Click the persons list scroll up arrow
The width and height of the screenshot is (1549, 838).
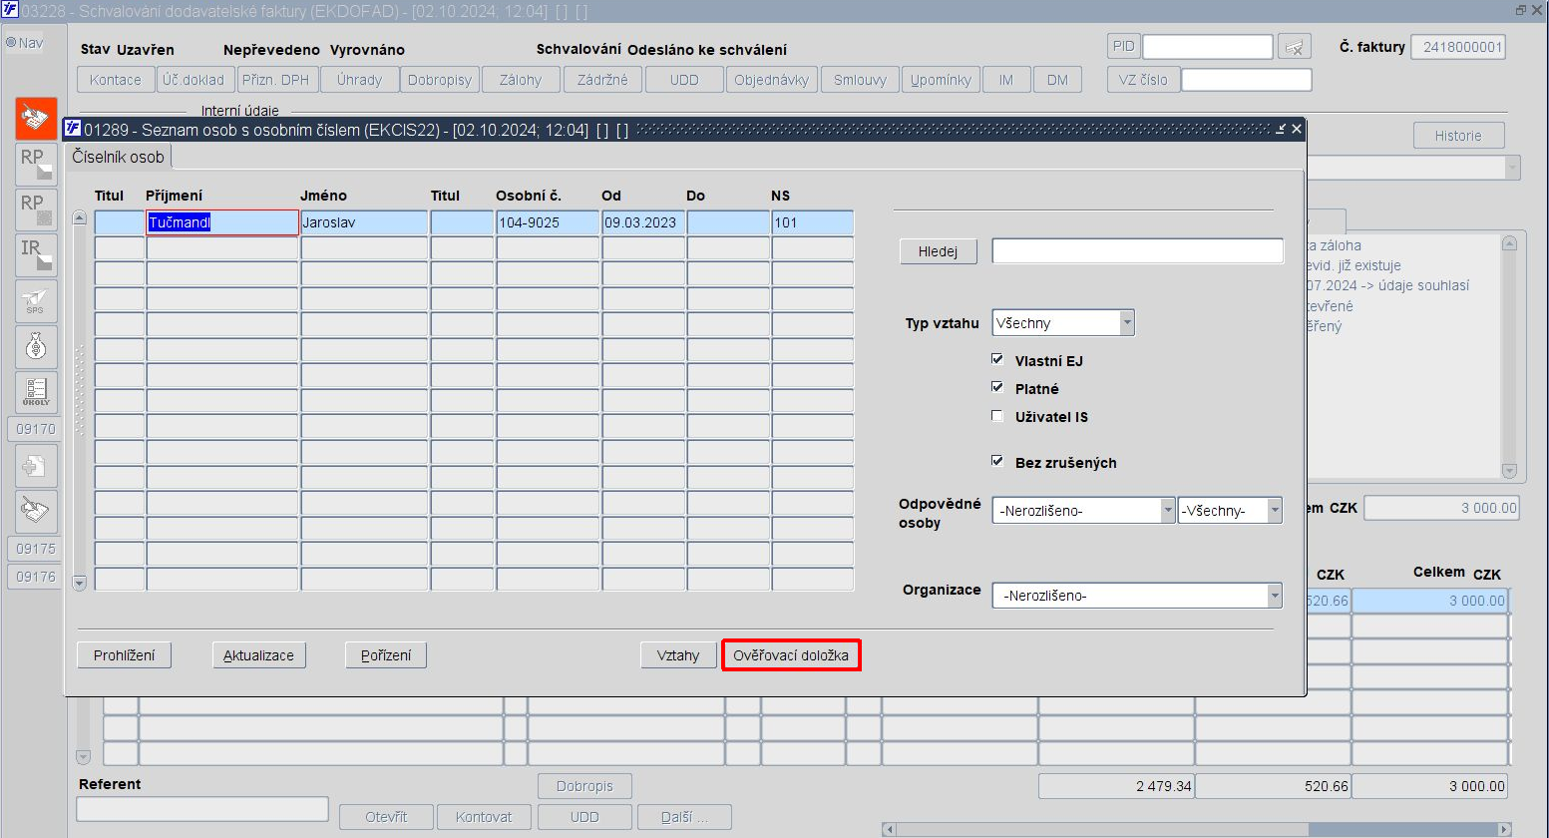pos(80,217)
